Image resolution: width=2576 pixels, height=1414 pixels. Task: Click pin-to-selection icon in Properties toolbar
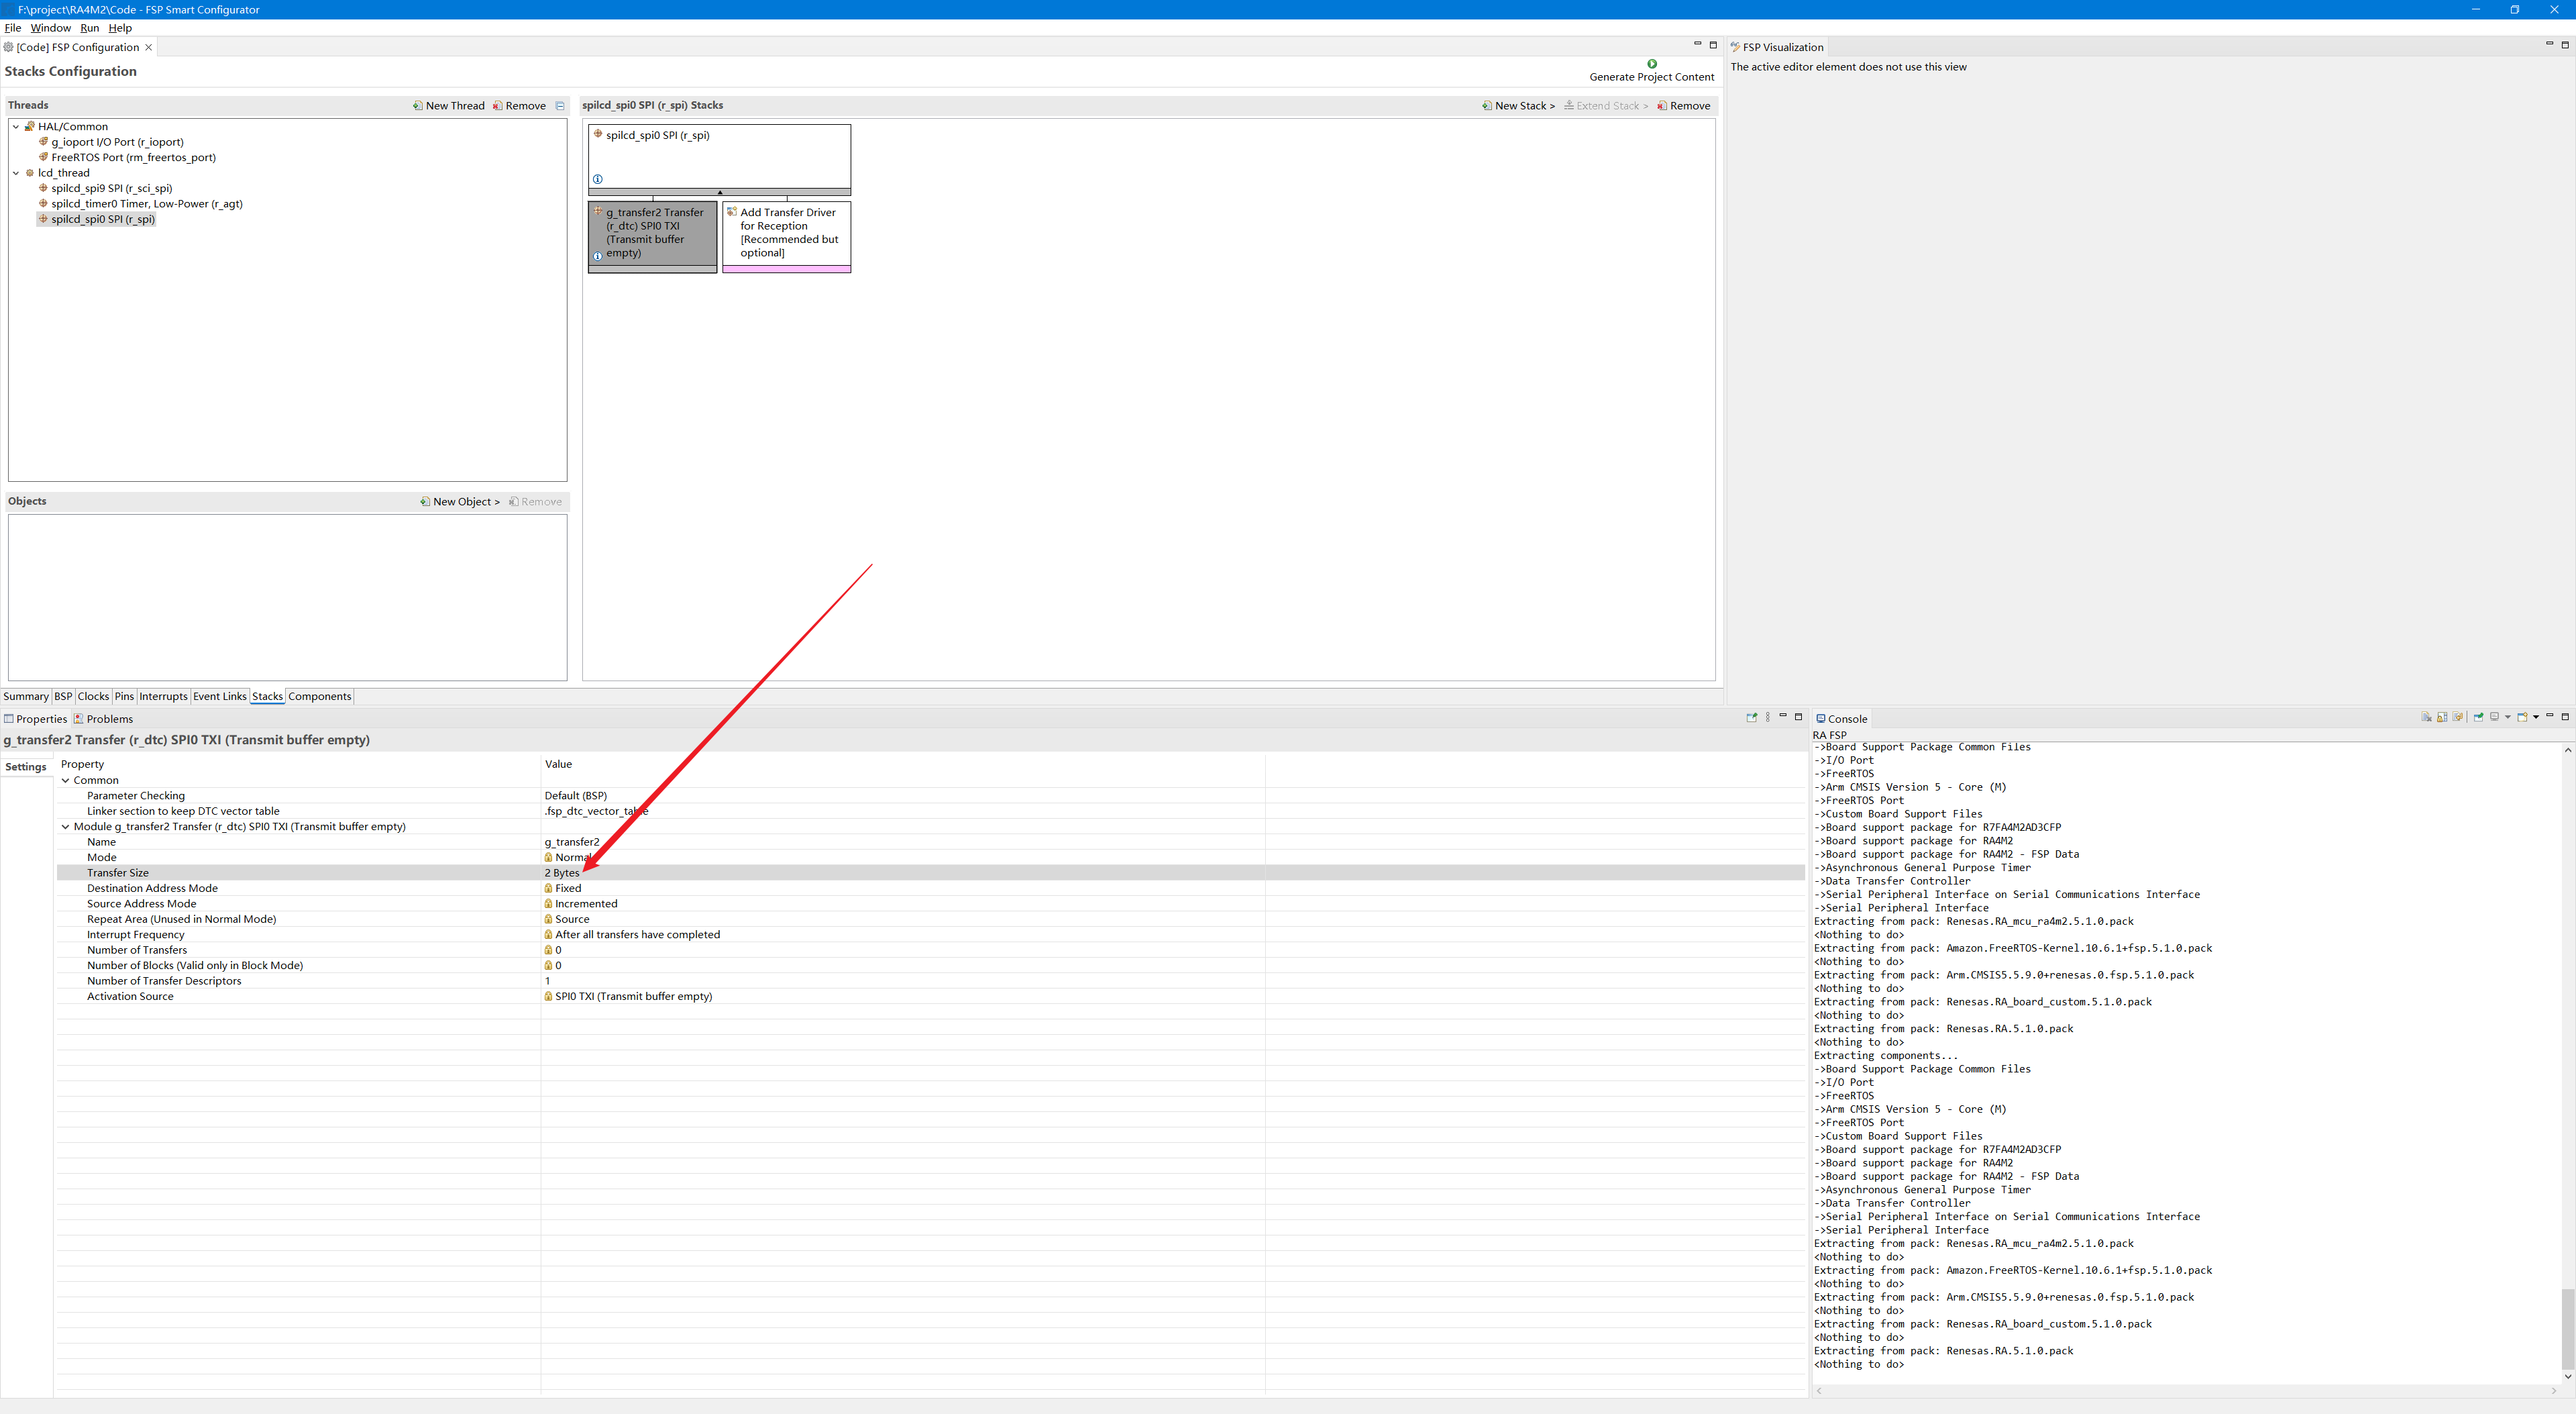coord(1752,717)
